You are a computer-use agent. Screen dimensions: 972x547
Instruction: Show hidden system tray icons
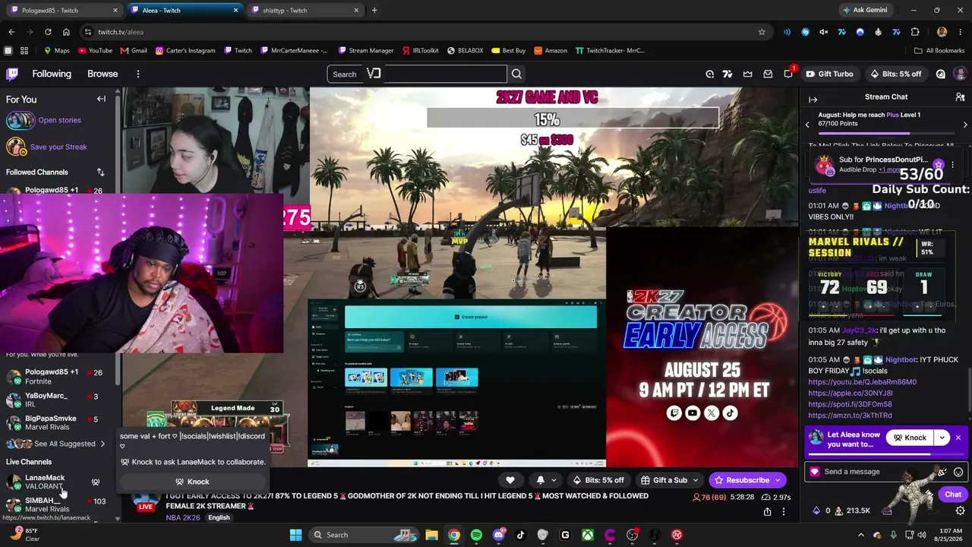point(863,535)
